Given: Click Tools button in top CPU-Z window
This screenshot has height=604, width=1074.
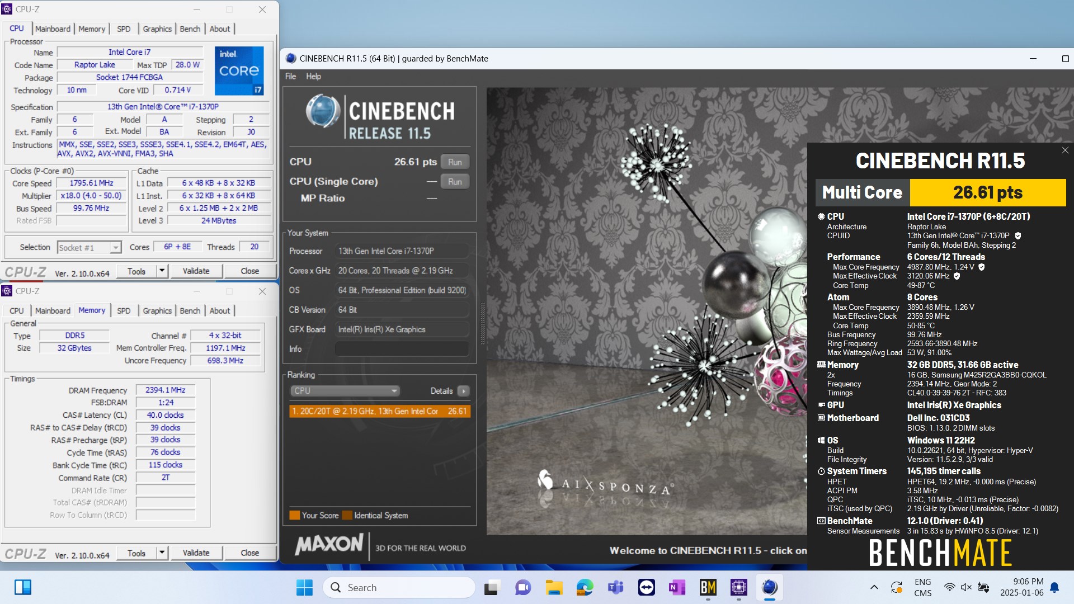Looking at the screenshot, I should [x=136, y=271].
